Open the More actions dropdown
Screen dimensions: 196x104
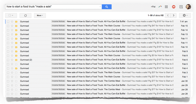click(x=40, y=16)
